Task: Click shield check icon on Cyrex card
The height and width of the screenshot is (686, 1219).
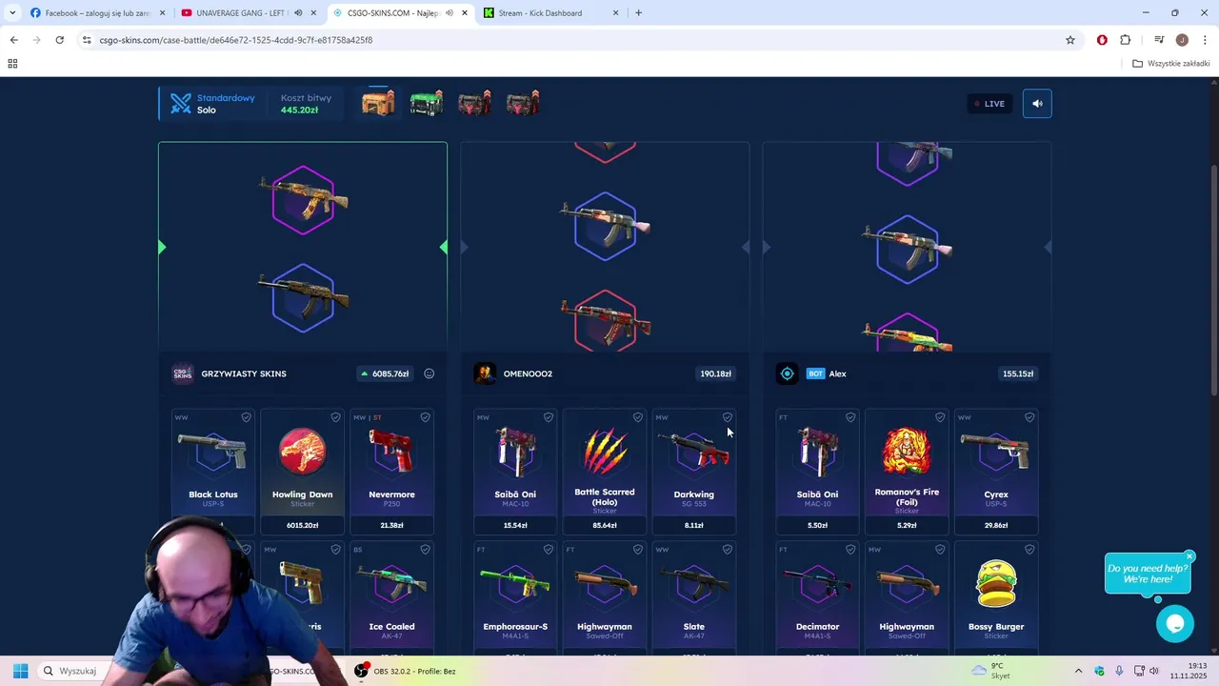Action: tap(1029, 417)
